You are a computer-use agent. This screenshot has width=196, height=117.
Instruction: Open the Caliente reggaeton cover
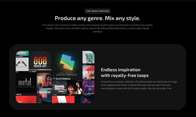coord(88,72)
